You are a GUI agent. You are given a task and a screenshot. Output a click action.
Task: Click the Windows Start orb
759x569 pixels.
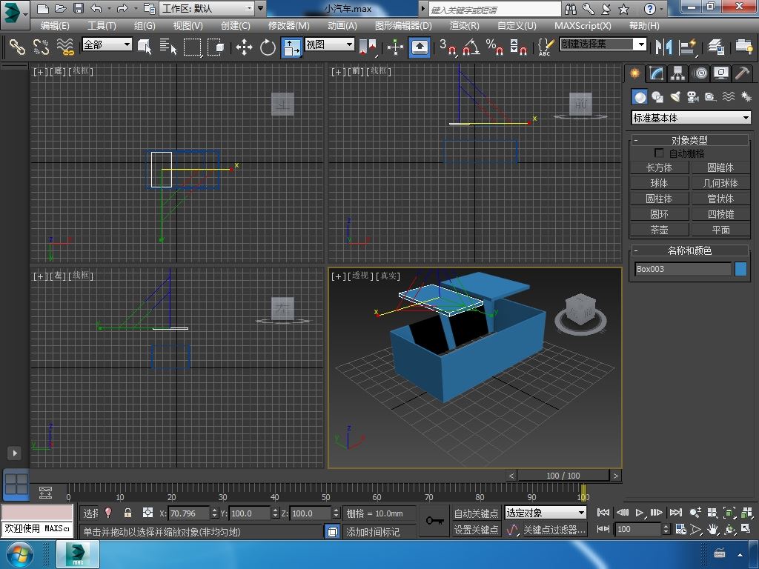19,554
